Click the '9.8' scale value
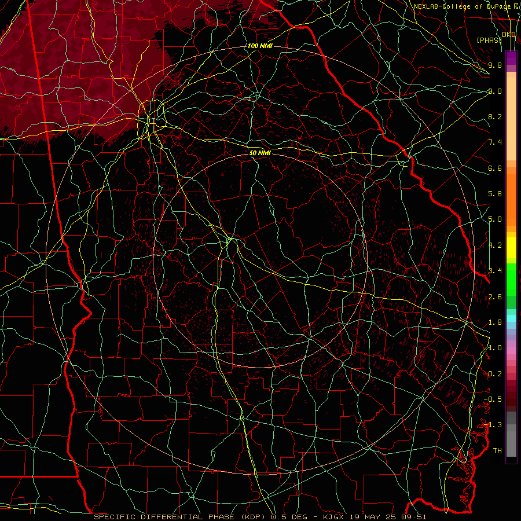 coord(495,65)
